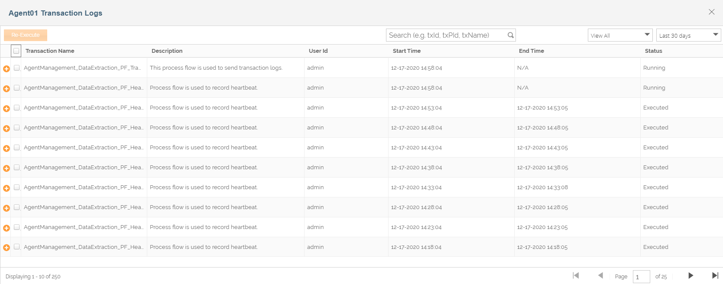Expand the row started at 14:58:04 with Tra.. name

(x=6, y=69)
